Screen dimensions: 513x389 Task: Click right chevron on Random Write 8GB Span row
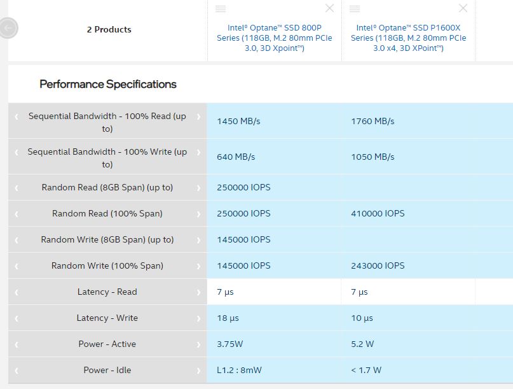pyautogui.click(x=198, y=240)
